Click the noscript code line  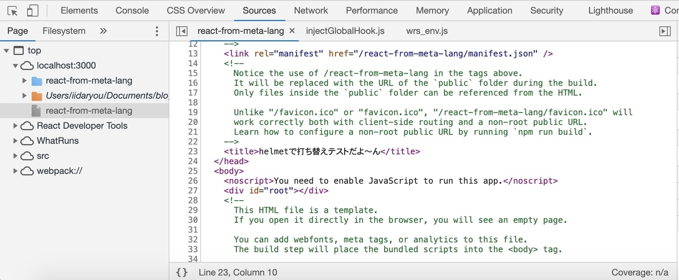(x=390, y=181)
